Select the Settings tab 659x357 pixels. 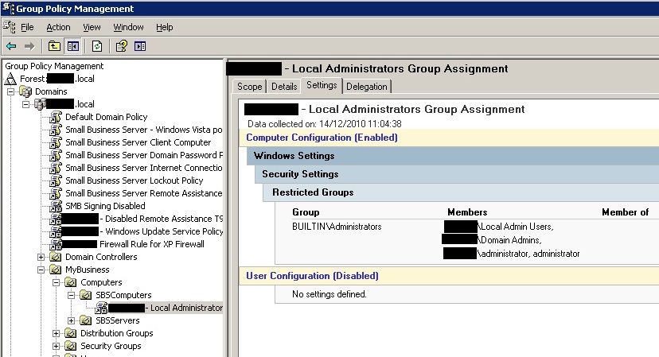322,85
